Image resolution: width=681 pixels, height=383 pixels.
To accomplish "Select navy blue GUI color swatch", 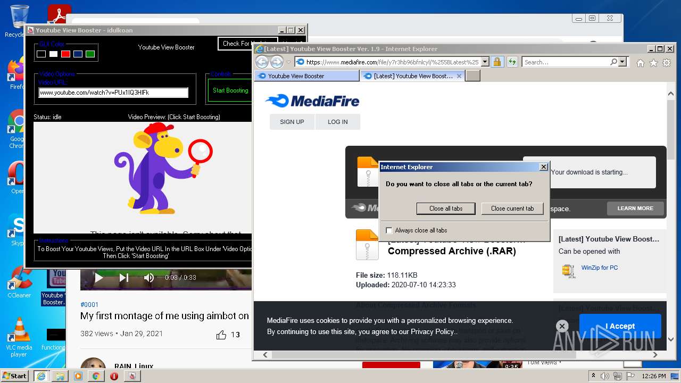I will tap(78, 54).
